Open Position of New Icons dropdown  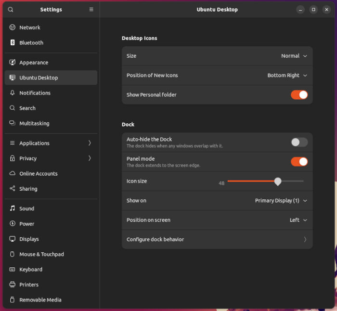coord(287,76)
